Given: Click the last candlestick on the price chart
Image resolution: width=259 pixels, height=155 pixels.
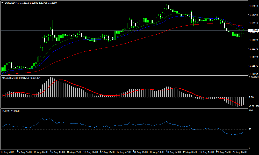Looking at the screenshot, I should [x=243, y=32].
